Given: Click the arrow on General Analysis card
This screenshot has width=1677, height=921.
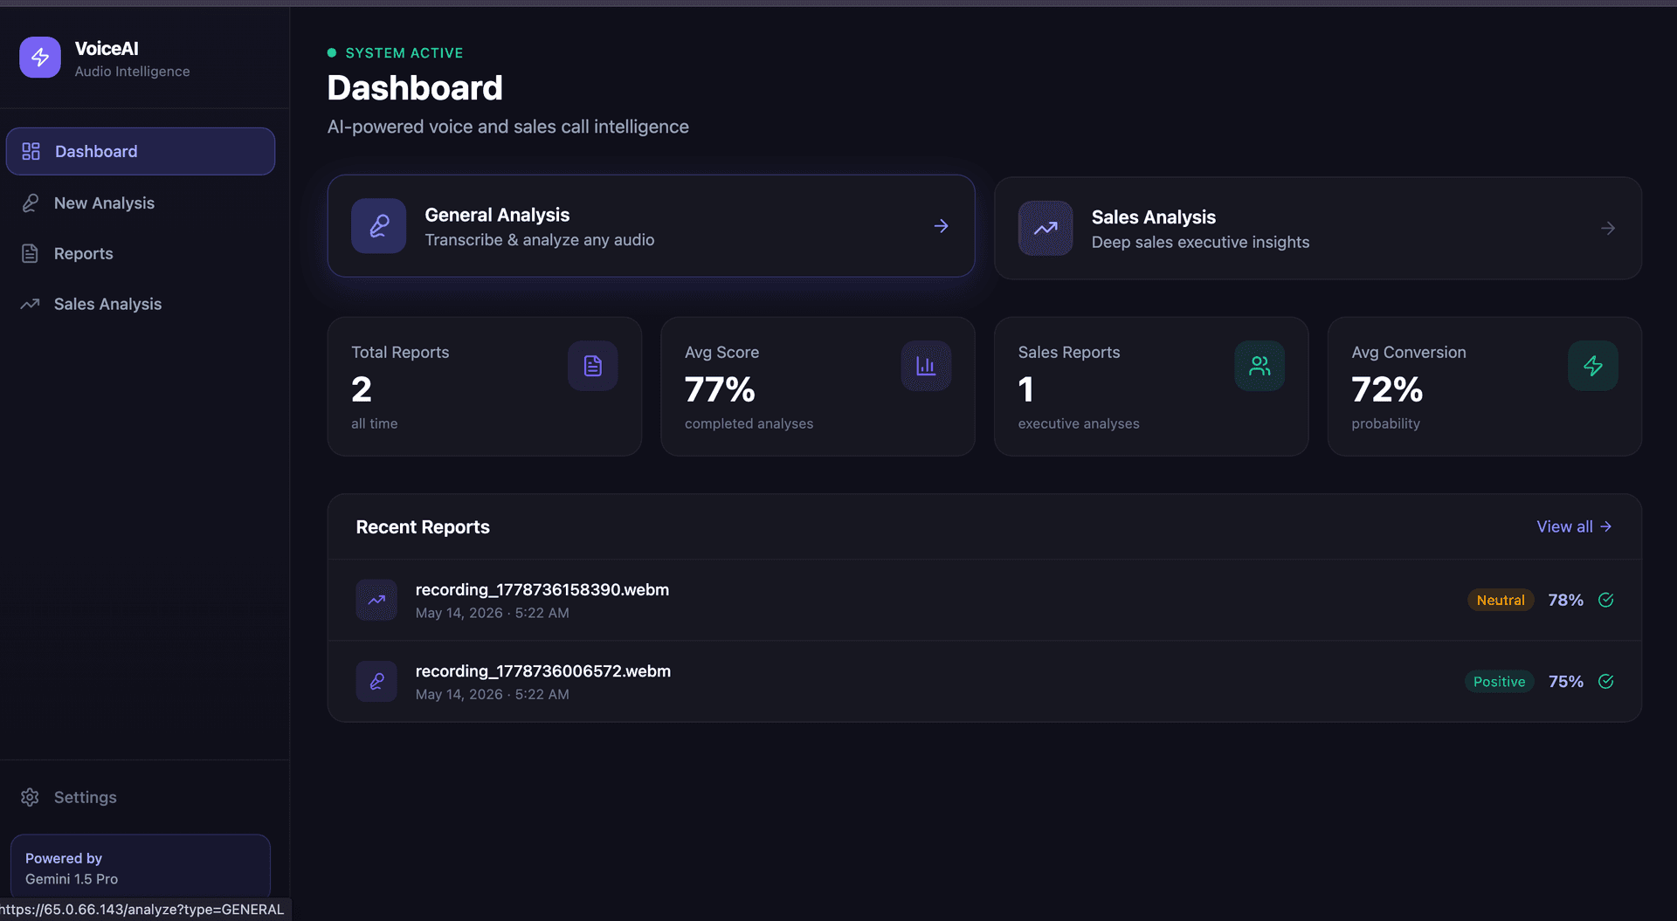Looking at the screenshot, I should 941,226.
